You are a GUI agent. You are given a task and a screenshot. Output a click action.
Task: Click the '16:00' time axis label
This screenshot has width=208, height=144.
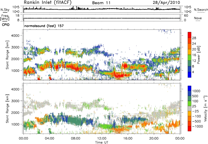tap(128, 139)
